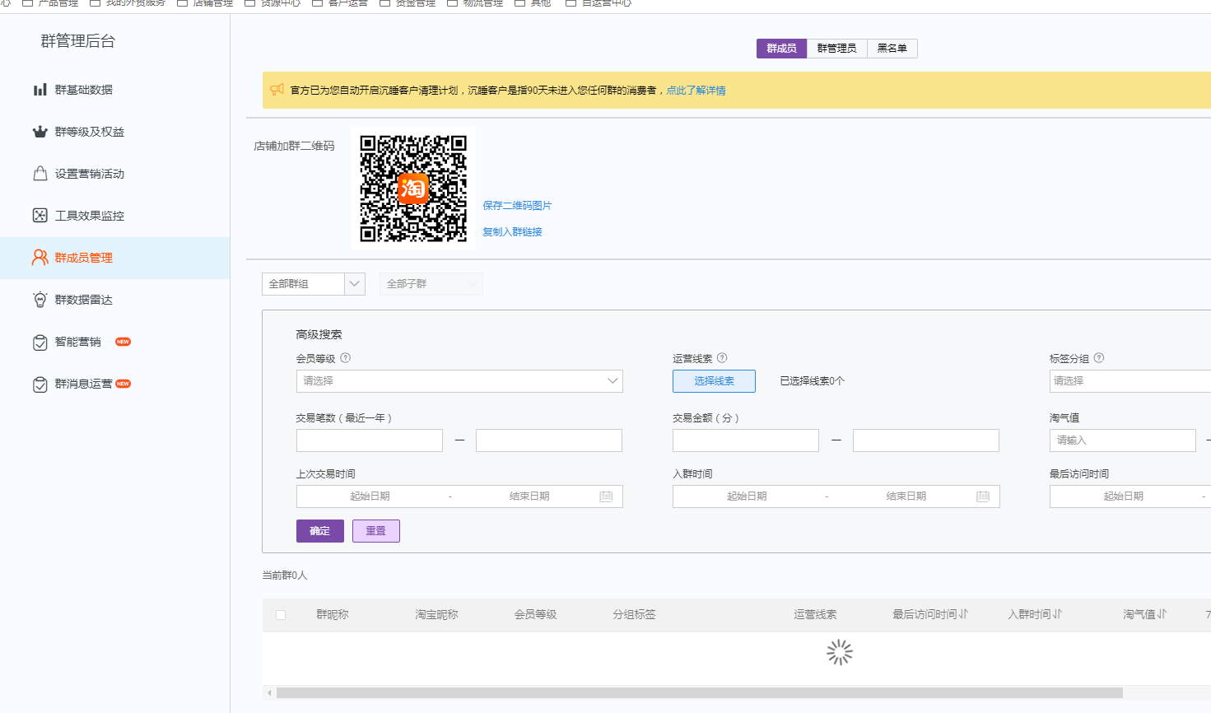
Task: Switch to the 黑名单 tab
Action: pos(892,49)
